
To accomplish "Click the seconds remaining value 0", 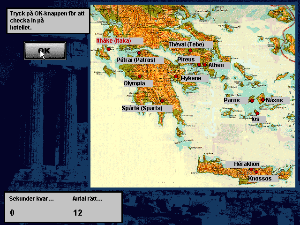I will coord(12,213).
